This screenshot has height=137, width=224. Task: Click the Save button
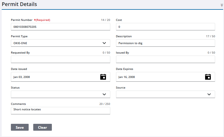click(19, 127)
